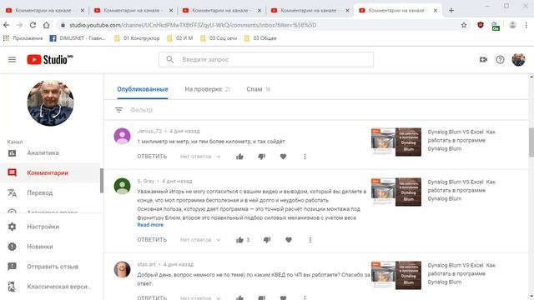Screen dimensions: 534x300
Task: Click the Введите запрос search field
Action: [x=266, y=59]
